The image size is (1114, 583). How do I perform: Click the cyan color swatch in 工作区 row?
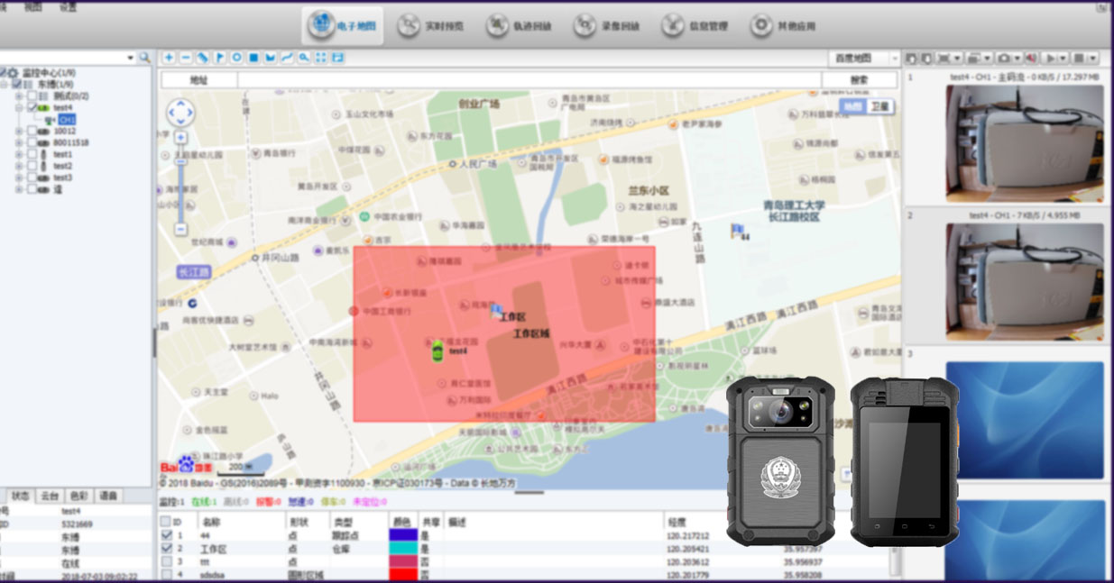click(403, 548)
